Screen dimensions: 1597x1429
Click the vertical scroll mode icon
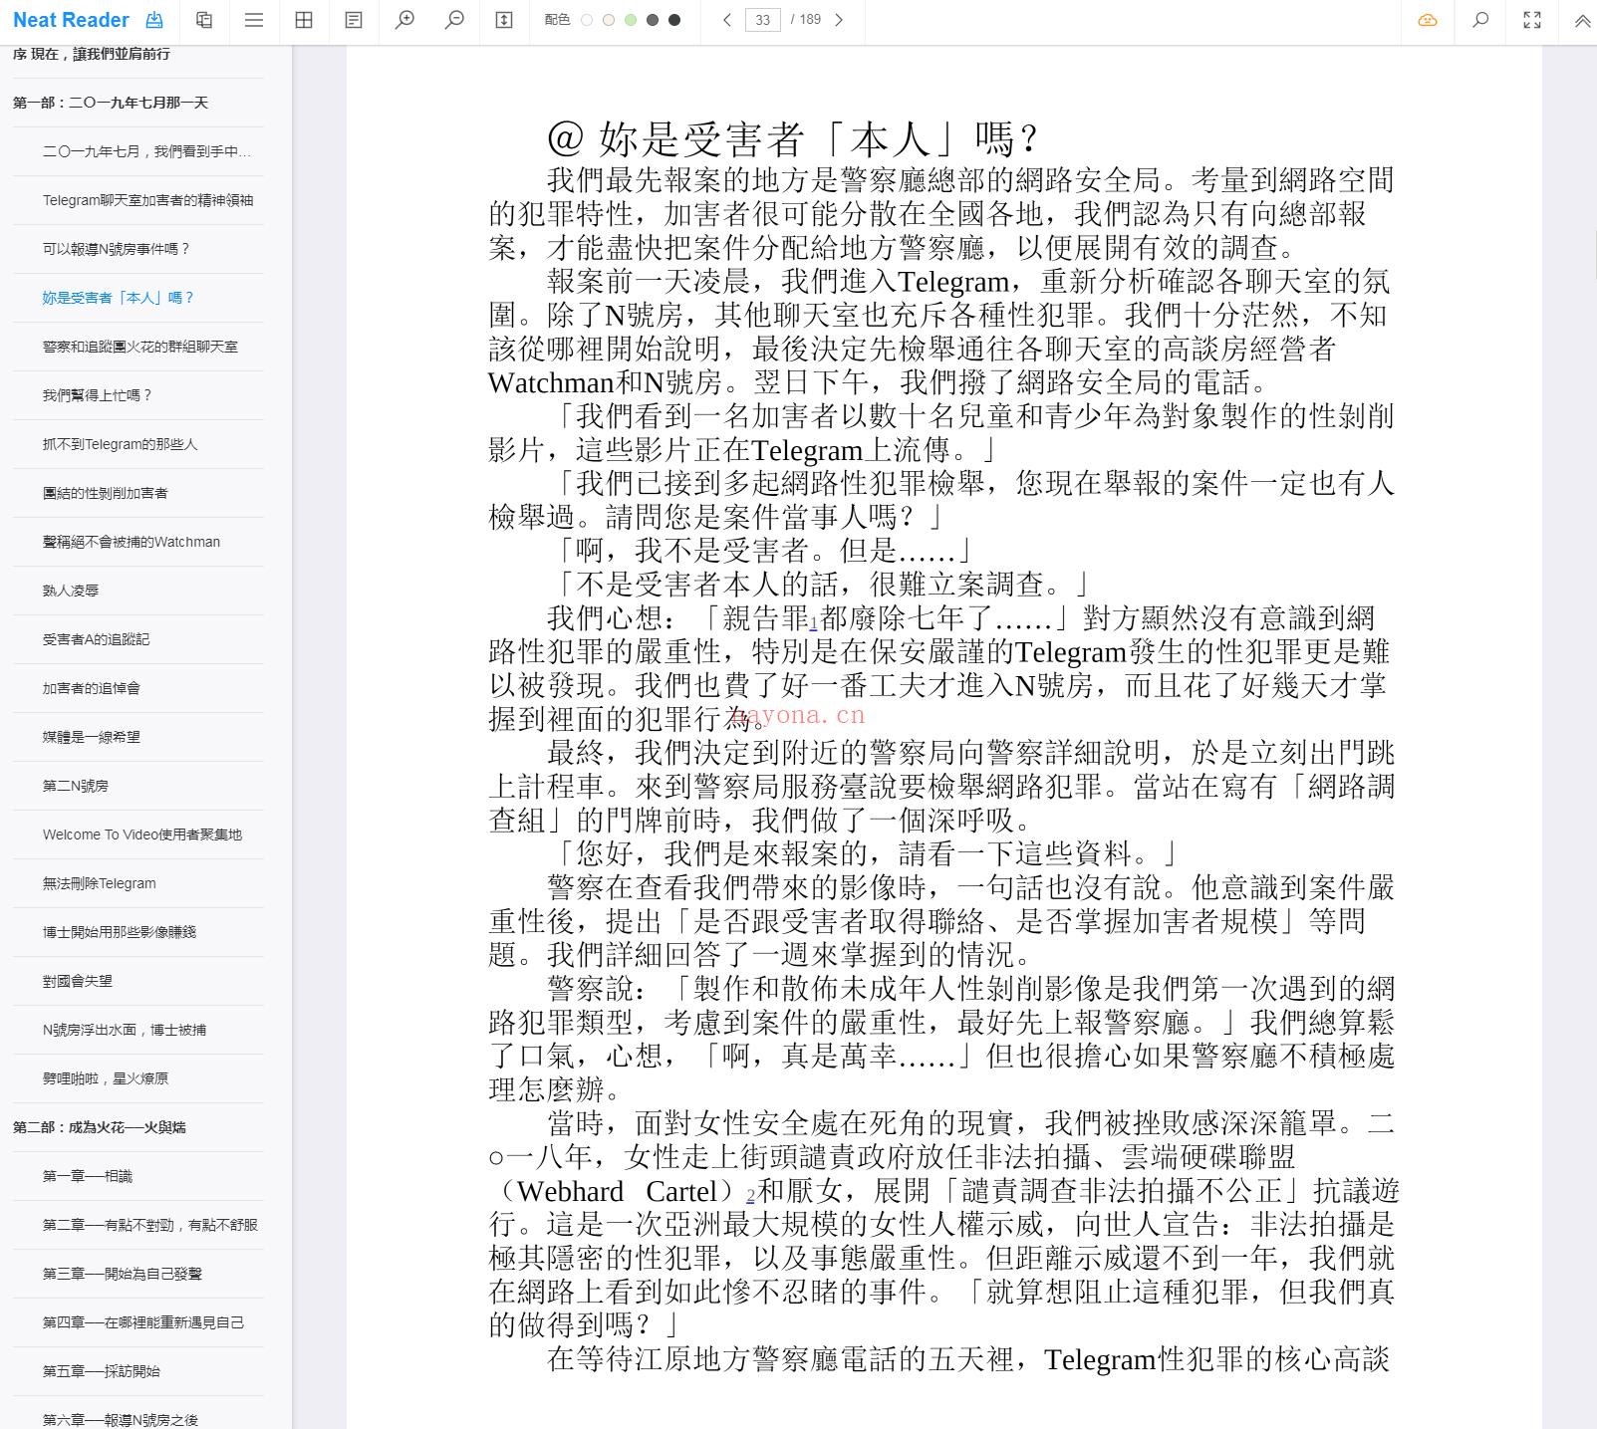click(504, 20)
